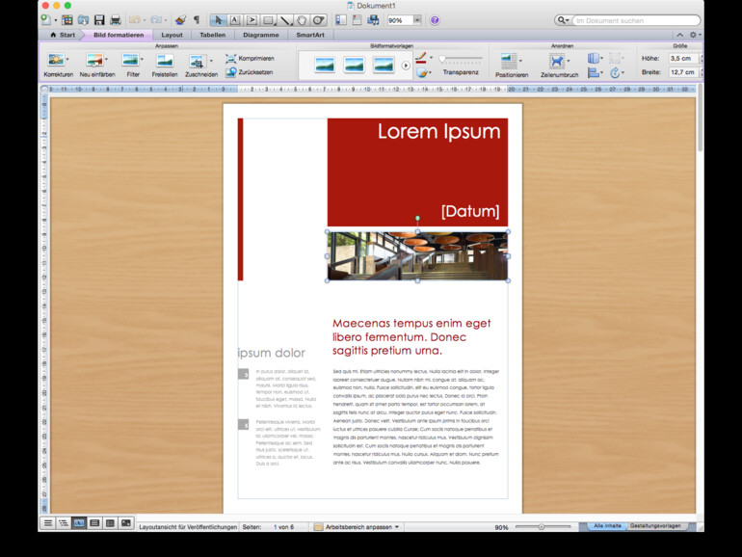
Task: Click the Komprimieren button
Action: (x=250, y=58)
